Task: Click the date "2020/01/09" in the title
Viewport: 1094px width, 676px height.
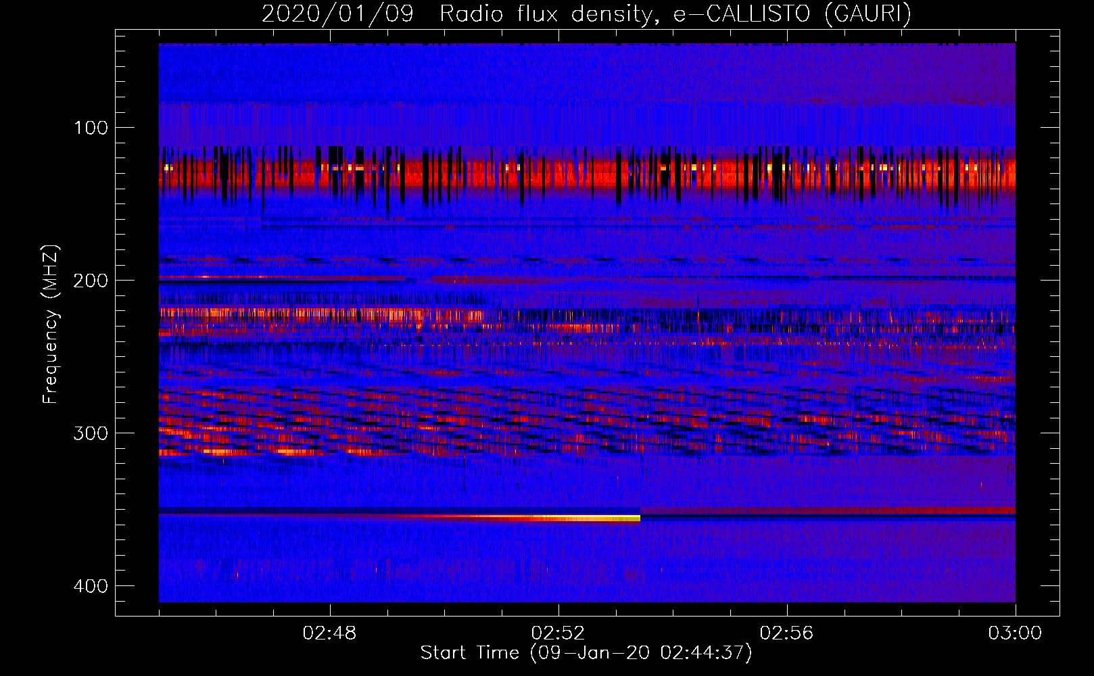Action: point(337,14)
